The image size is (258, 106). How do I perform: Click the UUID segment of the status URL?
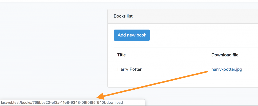[x=69, y=103]
